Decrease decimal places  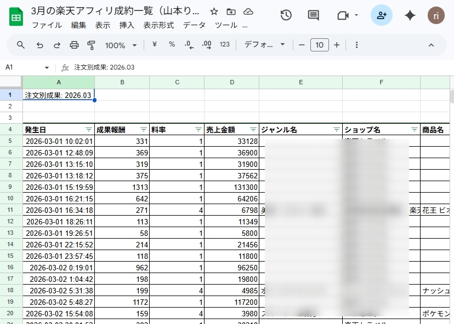click(189, 45)
